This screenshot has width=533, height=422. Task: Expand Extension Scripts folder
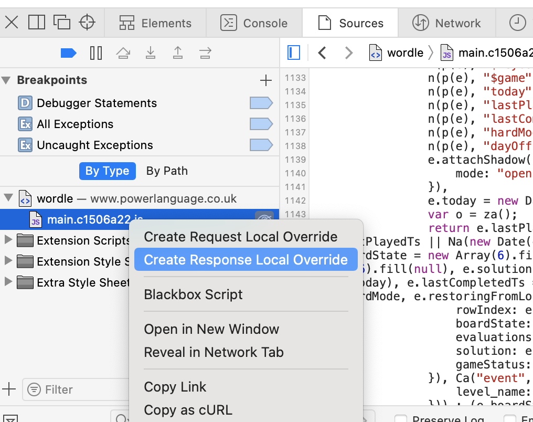click(x=8, y=240)
